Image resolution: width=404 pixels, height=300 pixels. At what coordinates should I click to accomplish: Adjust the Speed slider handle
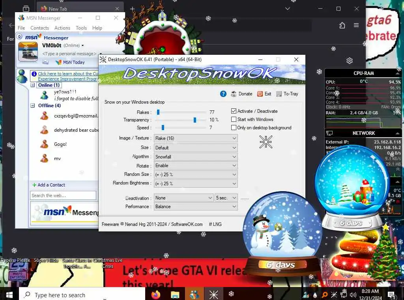point(163,127)
